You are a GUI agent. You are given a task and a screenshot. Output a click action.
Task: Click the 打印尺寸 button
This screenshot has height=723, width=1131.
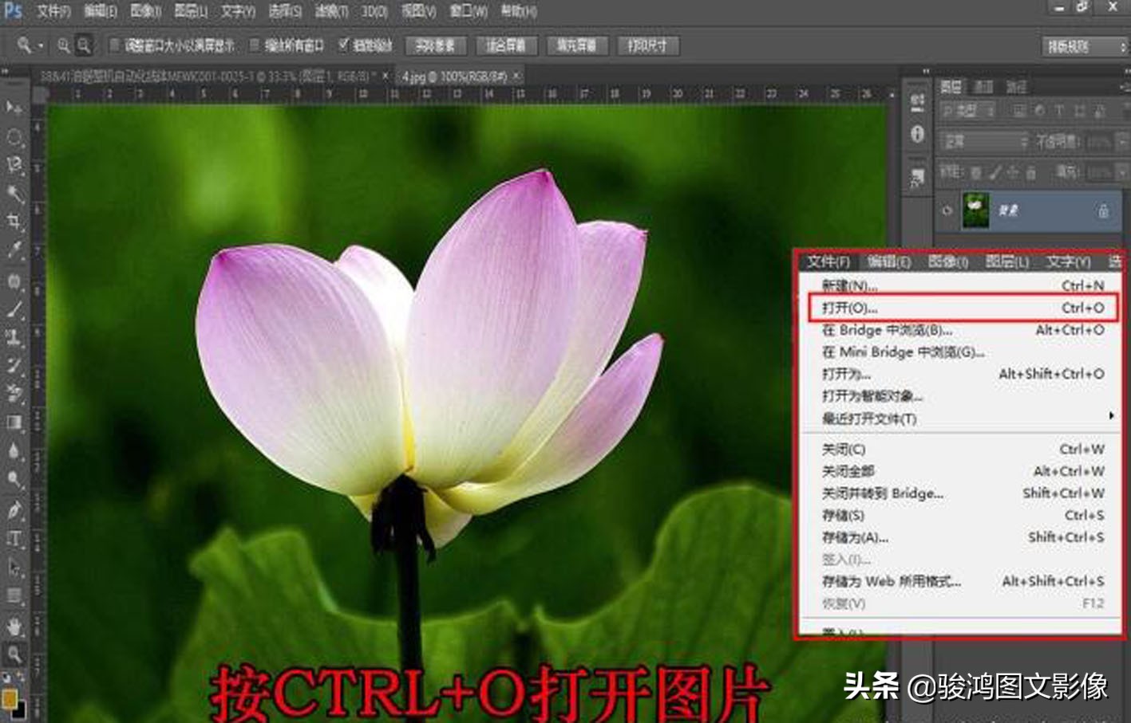[647, 45]
